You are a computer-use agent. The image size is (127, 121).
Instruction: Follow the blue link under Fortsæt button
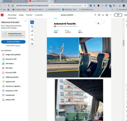click(18, 46)
